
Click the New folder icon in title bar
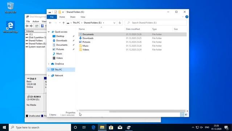pyautogui.click(x=59, y=12)
